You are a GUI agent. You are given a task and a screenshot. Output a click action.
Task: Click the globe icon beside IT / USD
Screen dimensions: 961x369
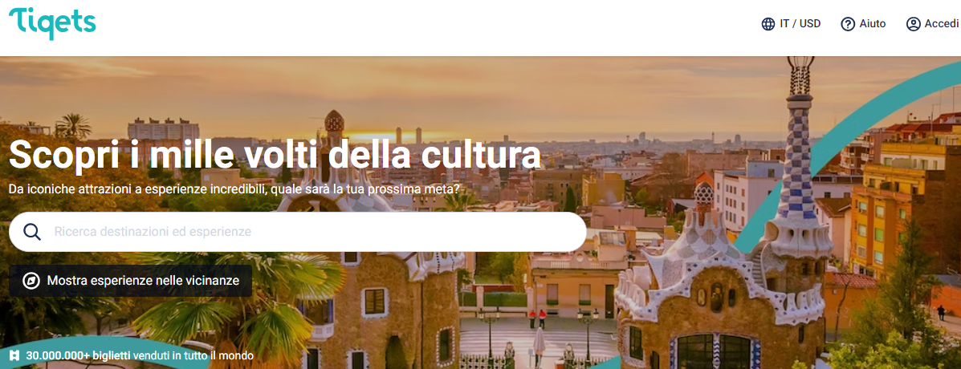(768, 24)
